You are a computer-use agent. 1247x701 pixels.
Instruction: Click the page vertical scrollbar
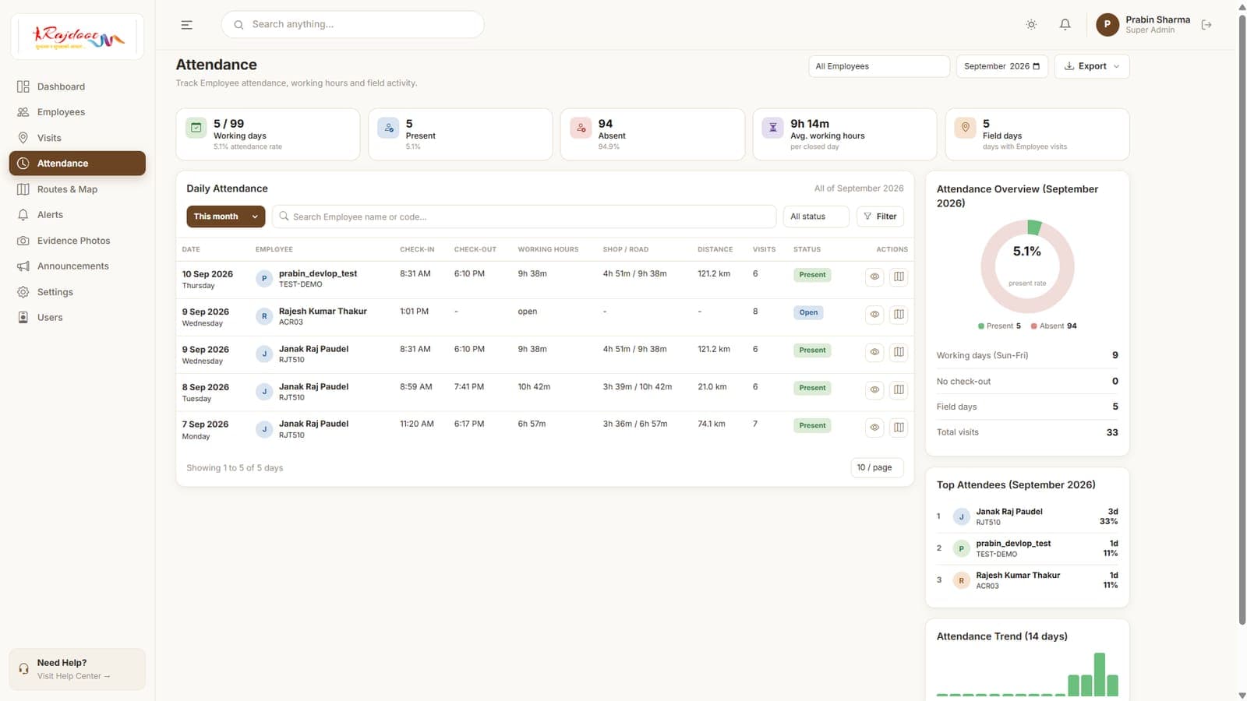coord(1242,319)
